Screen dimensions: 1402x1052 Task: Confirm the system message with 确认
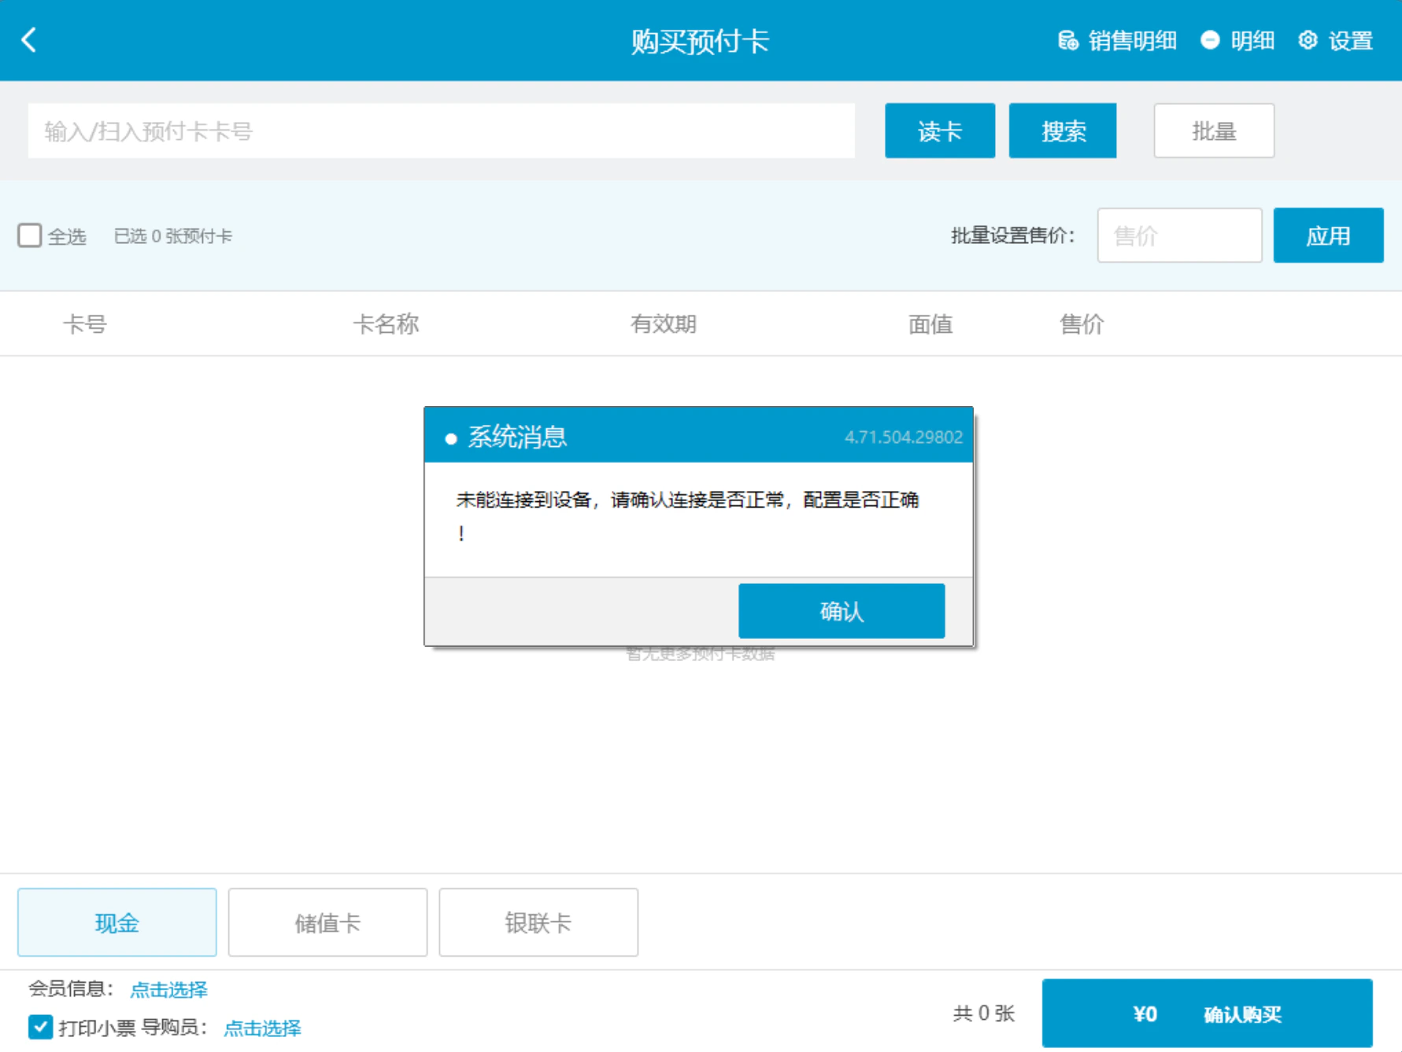coord(842,611)
